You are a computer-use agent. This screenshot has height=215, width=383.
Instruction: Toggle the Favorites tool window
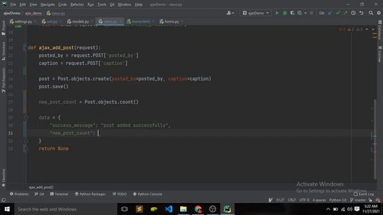click(x=4, y=178)
